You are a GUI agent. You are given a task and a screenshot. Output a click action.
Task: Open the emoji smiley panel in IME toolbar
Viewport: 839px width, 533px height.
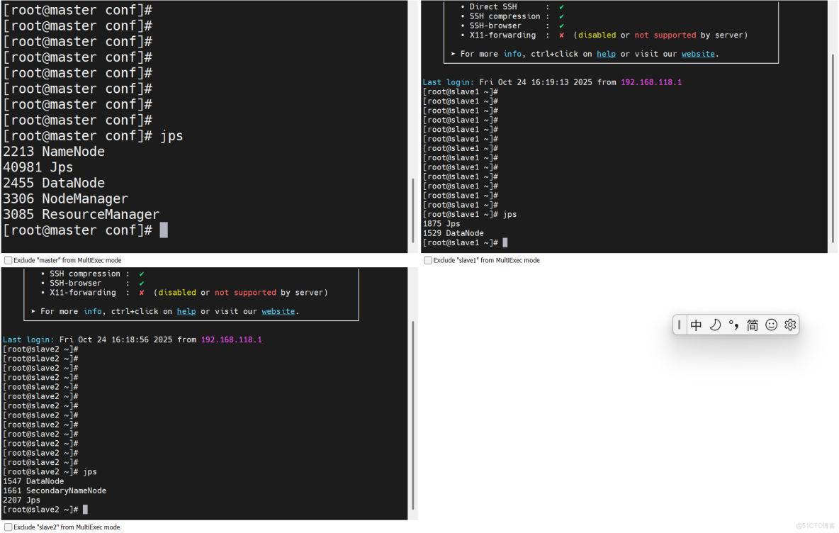point(771,325)
